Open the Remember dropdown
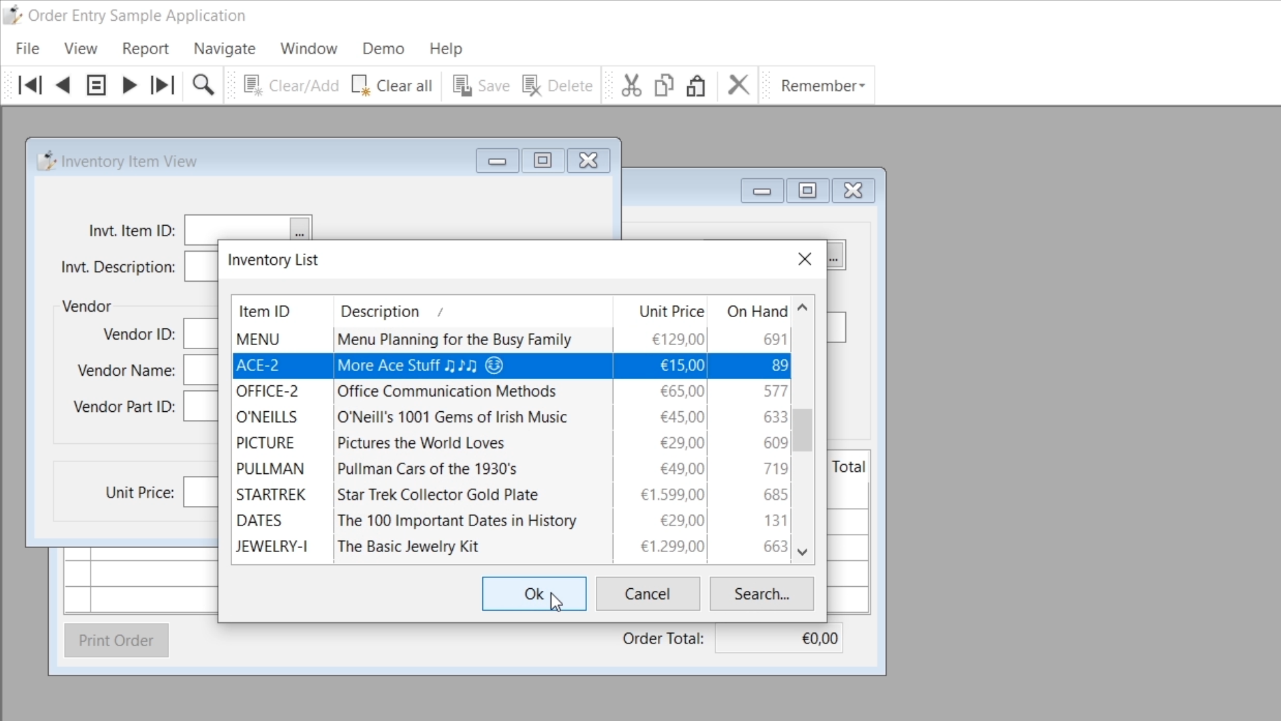This screenshot has width=1281, height=721. 823,85
